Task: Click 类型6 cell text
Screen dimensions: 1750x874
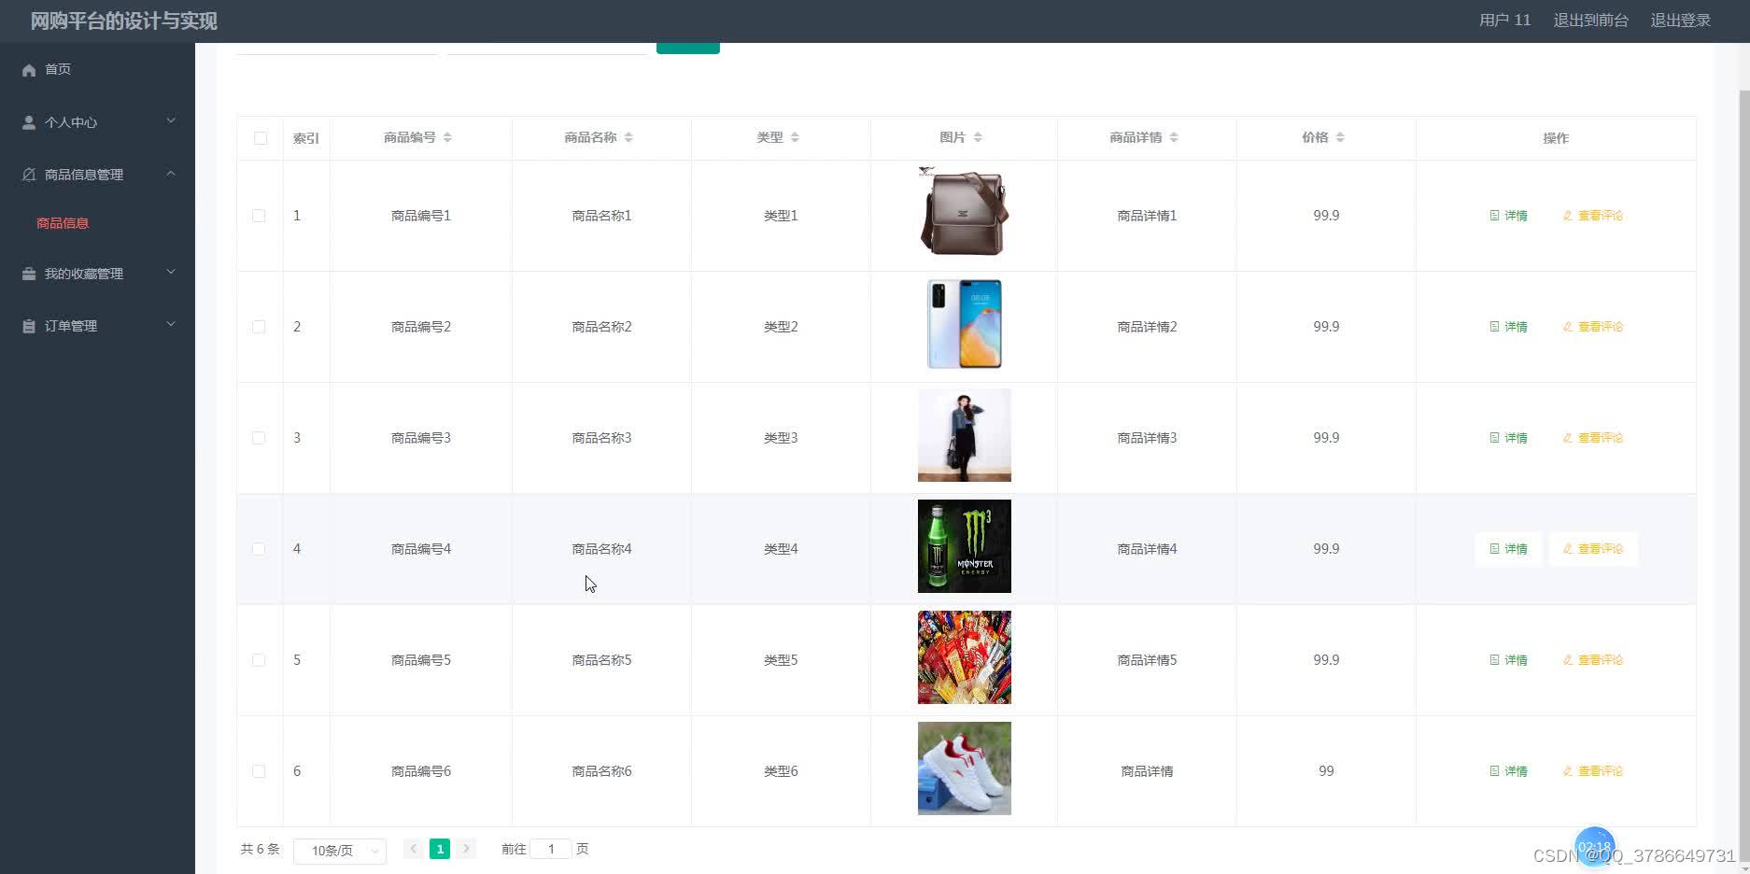Action: coord(781,771)
